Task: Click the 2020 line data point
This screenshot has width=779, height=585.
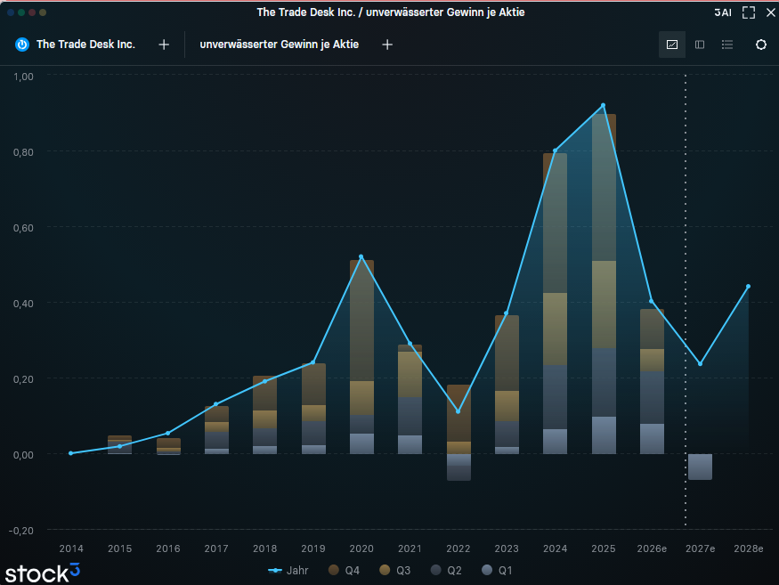Action: [x=361, y=256]
